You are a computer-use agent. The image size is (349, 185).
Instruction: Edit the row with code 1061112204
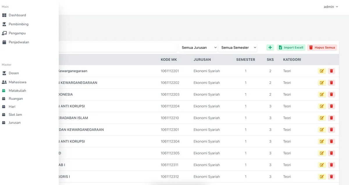coord(322,106)
